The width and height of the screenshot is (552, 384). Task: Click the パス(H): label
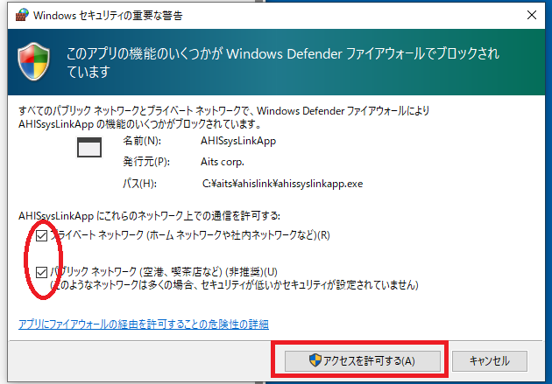coord(140,184)
